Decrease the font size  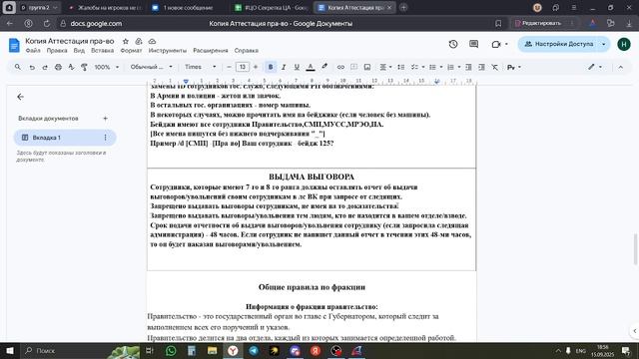tap(229, 67)
